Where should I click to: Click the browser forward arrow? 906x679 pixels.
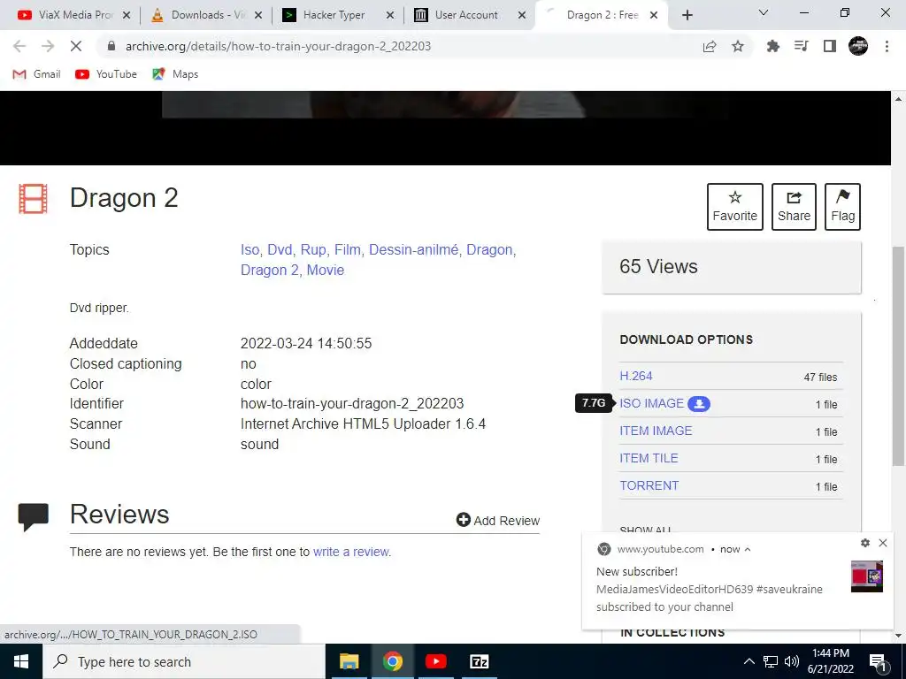(48, 46)
